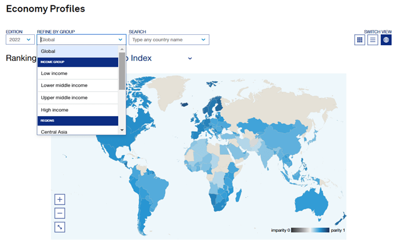The height and width of the screenshot is (244, 397).
Task: Click the imparity-parity color legend bar
Action: 310,231
